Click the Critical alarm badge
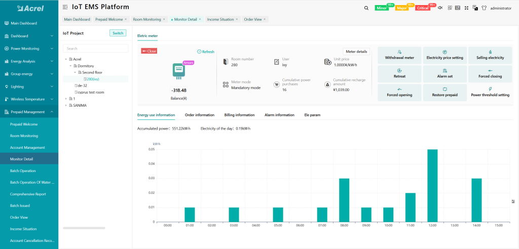This screenshot has width=519, height=249. (x=423, y=8)
